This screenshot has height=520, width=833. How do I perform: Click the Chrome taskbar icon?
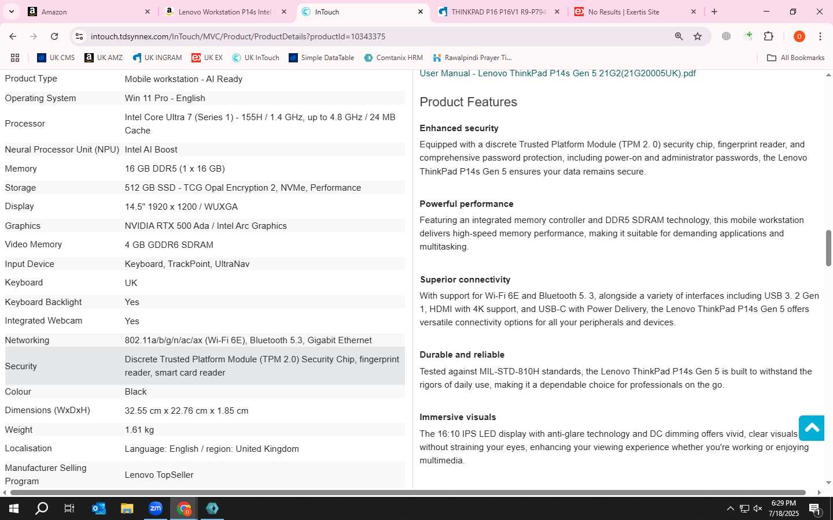(x=184, y=508)
